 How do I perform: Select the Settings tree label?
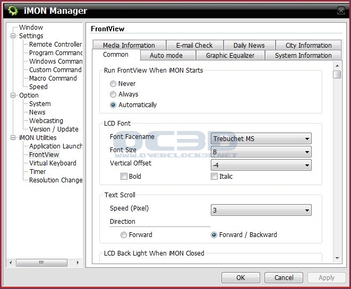(x=31, y=36)
